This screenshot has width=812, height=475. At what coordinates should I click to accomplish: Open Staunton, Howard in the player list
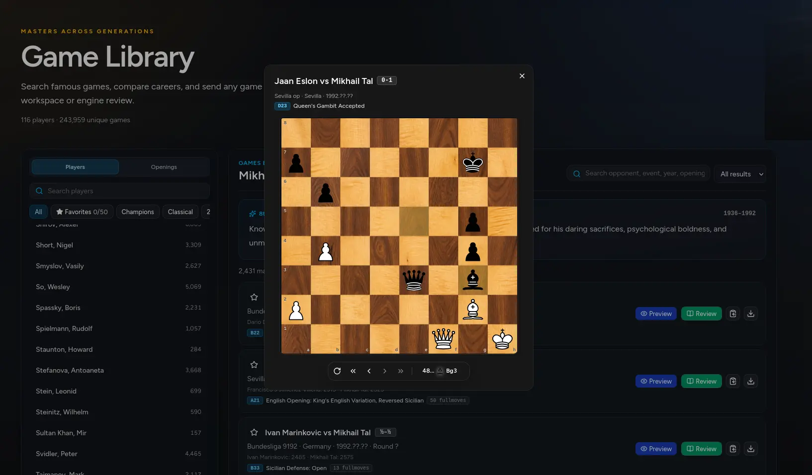(x=118, y=349)
